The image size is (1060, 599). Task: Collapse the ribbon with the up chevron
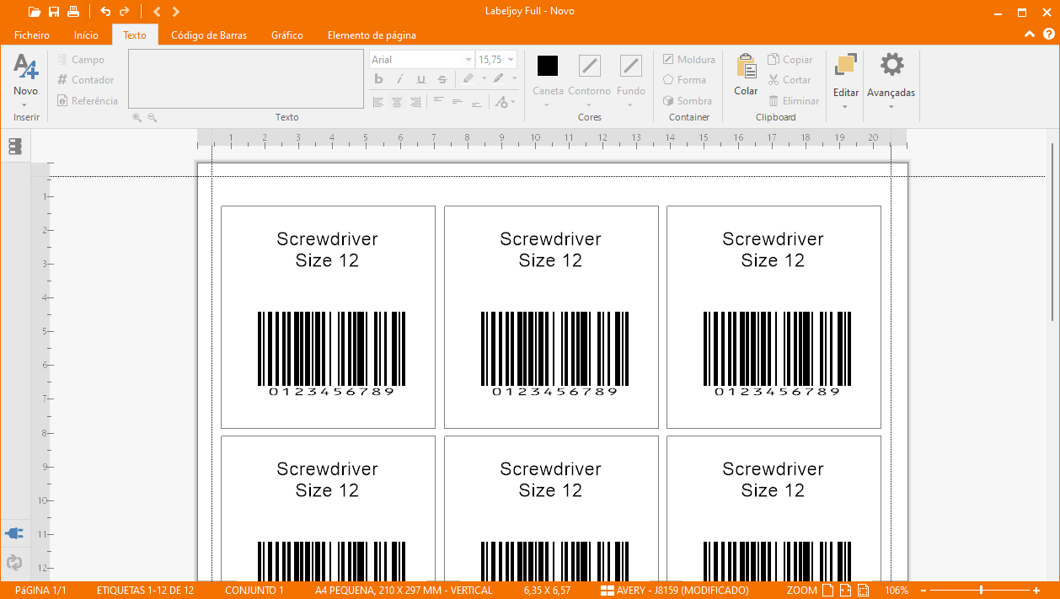coord(1030,35)
